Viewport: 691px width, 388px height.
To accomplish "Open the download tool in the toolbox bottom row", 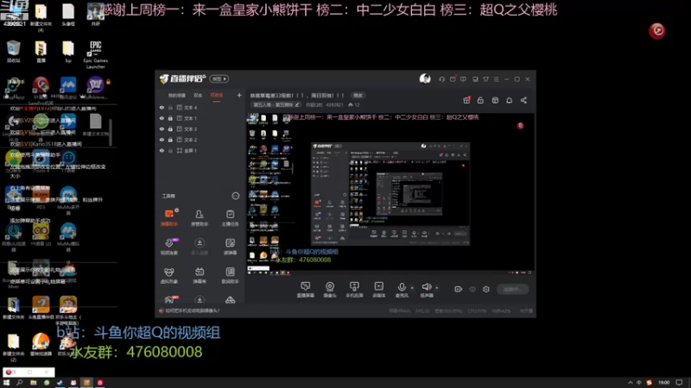I will point(200,300).
